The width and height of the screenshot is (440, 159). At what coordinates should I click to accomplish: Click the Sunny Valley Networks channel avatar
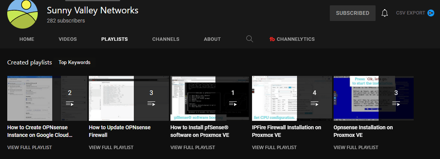click(22, 13)
